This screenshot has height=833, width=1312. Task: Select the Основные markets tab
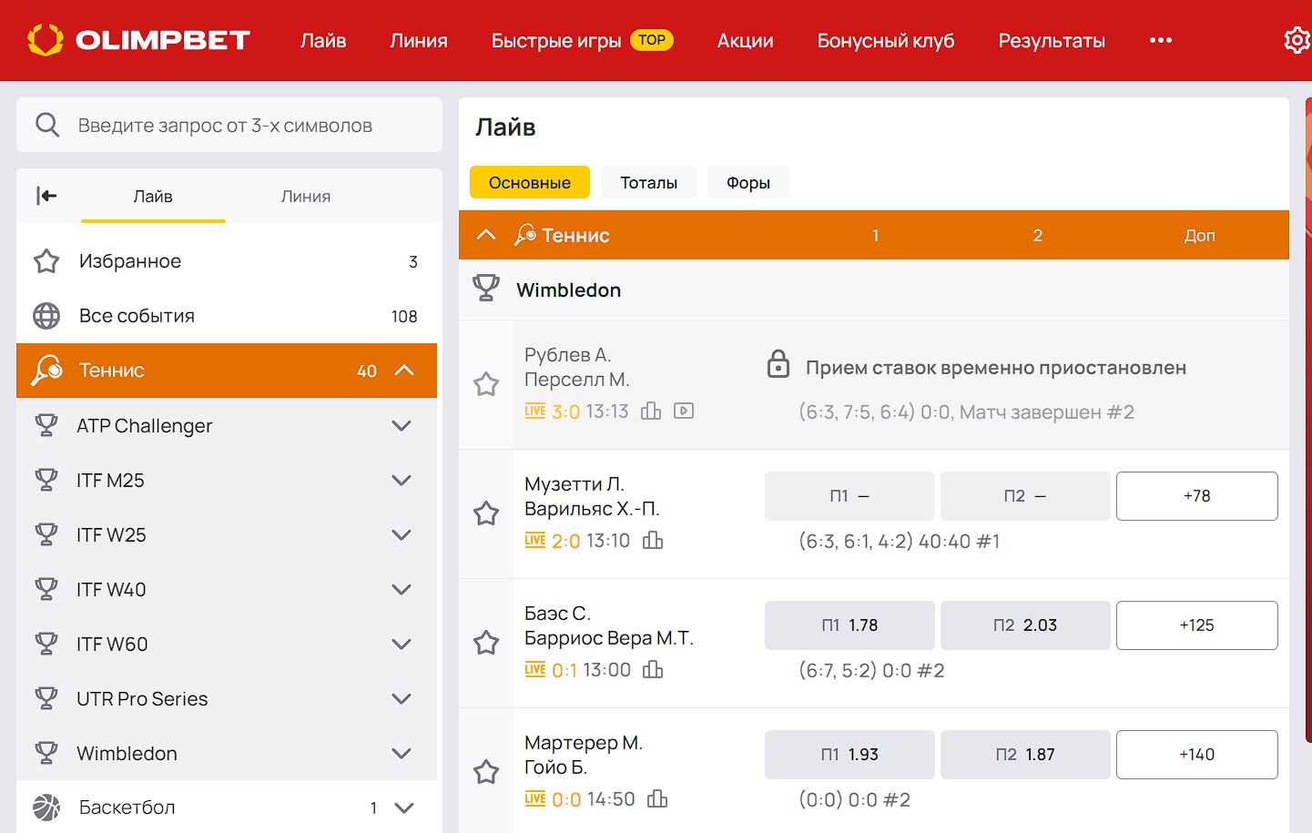pos(530,182)
